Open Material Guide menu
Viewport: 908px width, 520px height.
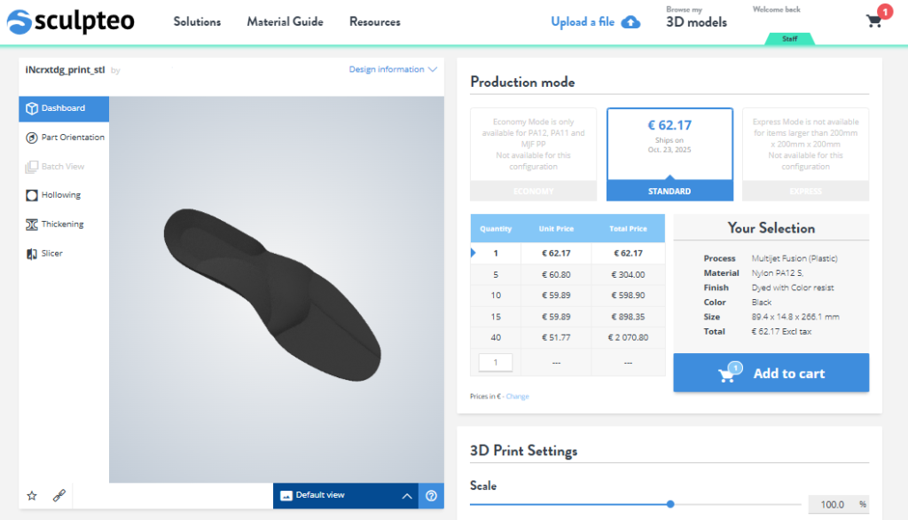(x=285, y=21)
